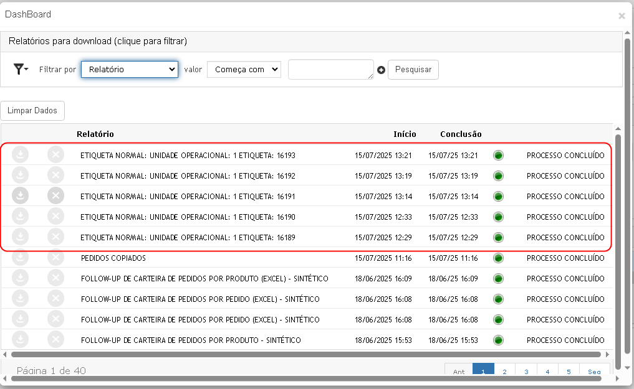Delete FOLLOW-UP POR PRODUTO (EXCEL) entry

(56, 278)
